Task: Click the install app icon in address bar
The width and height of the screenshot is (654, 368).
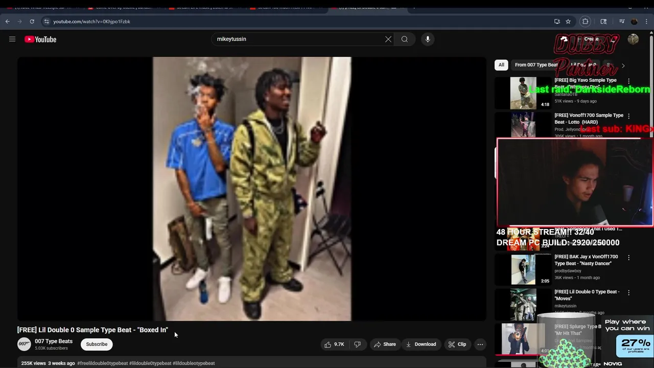Action: tap(557, 21)
